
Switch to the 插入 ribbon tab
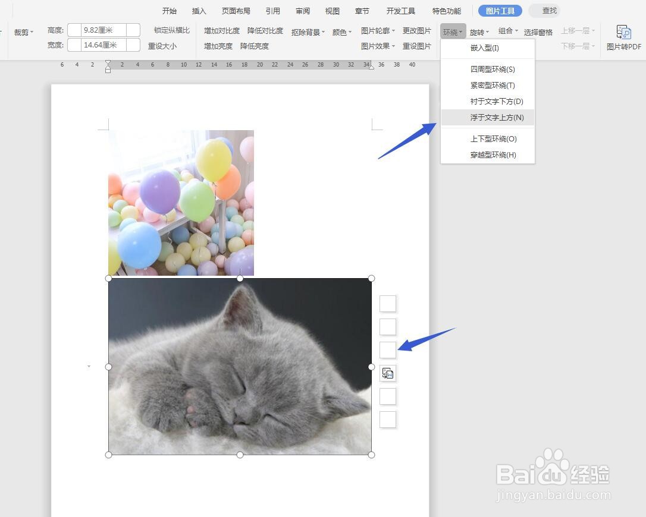198,10
